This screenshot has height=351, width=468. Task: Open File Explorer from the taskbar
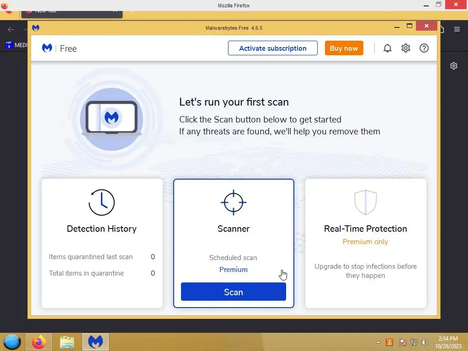pyautogui.click(x=67, y=342)
